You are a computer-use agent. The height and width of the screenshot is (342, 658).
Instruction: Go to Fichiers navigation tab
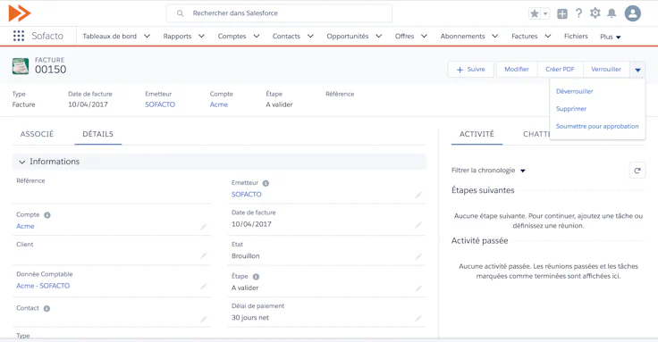point(576,36)
